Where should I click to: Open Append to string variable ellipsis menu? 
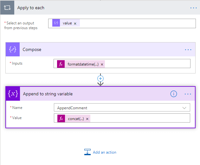tap(188, 94)
